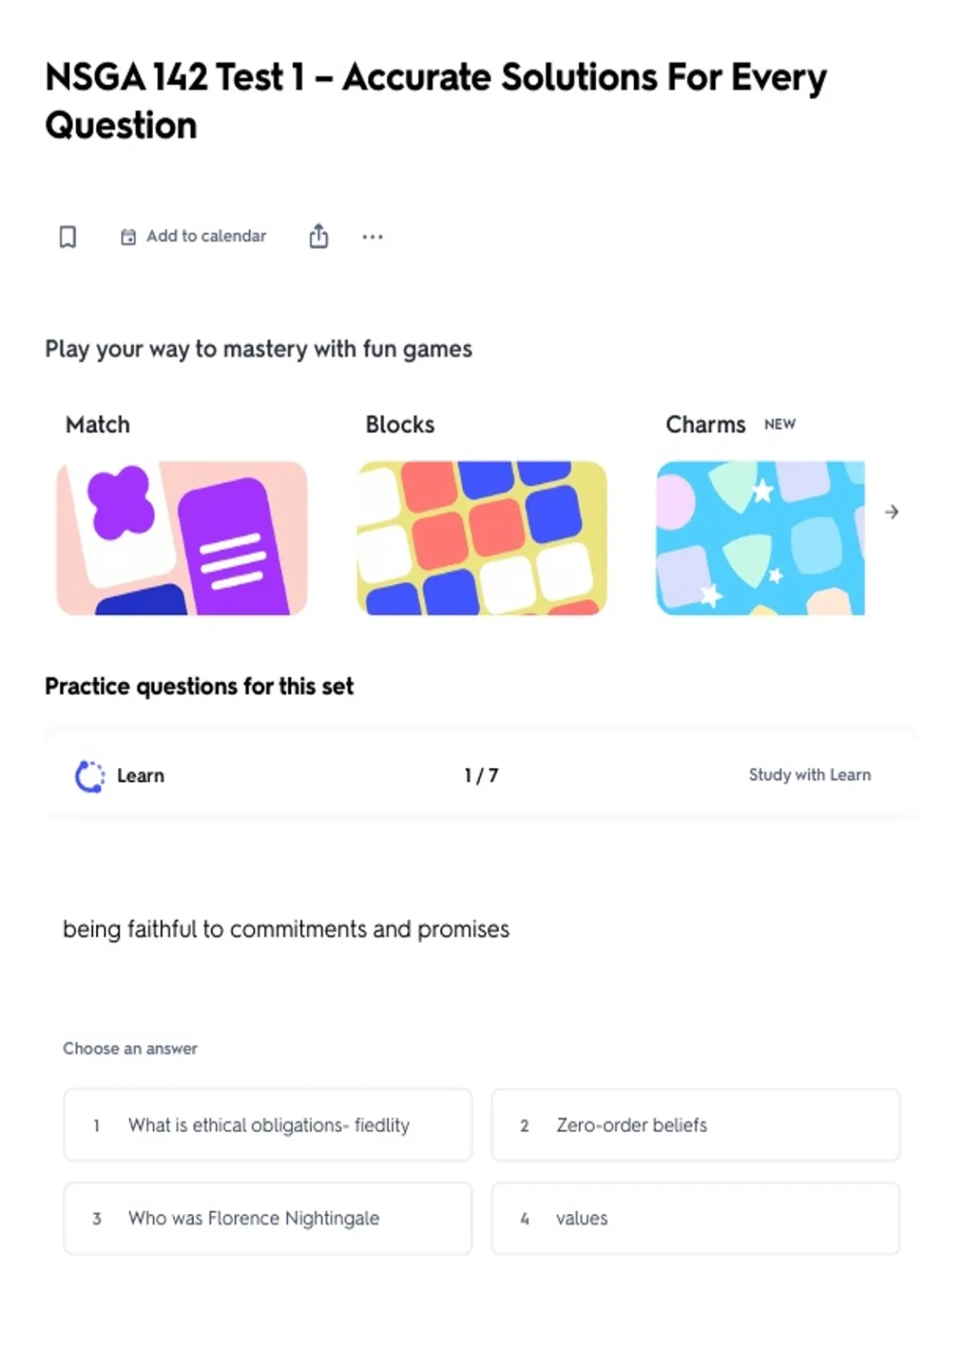Open the share icon
Image resolution: width=962 pixels, height=1364 pixels.
[x=318, y=236]
